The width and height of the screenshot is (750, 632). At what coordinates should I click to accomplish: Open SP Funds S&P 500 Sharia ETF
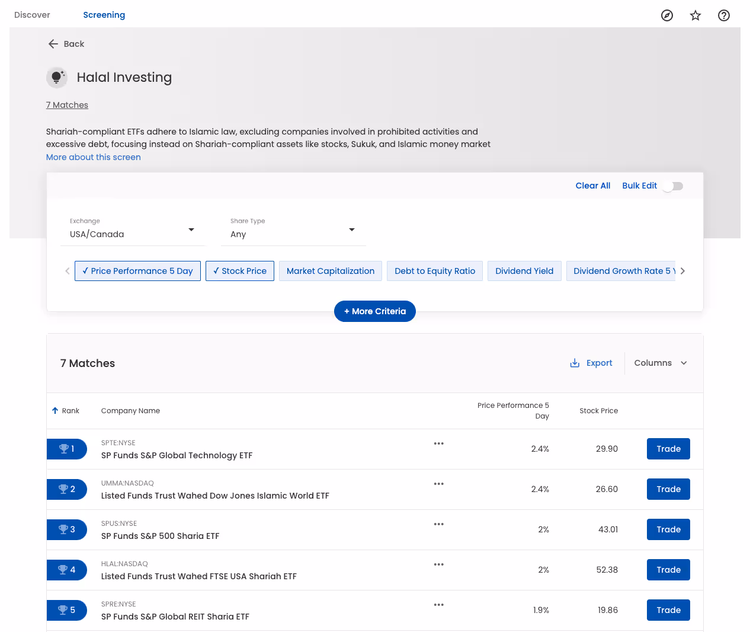tap(160, 536)
